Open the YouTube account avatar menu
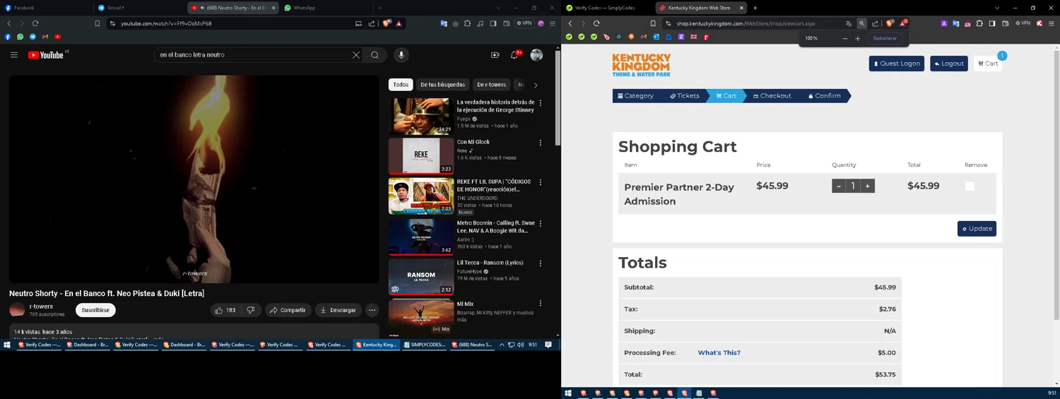The image size is (1060, 399). point(536,55)
